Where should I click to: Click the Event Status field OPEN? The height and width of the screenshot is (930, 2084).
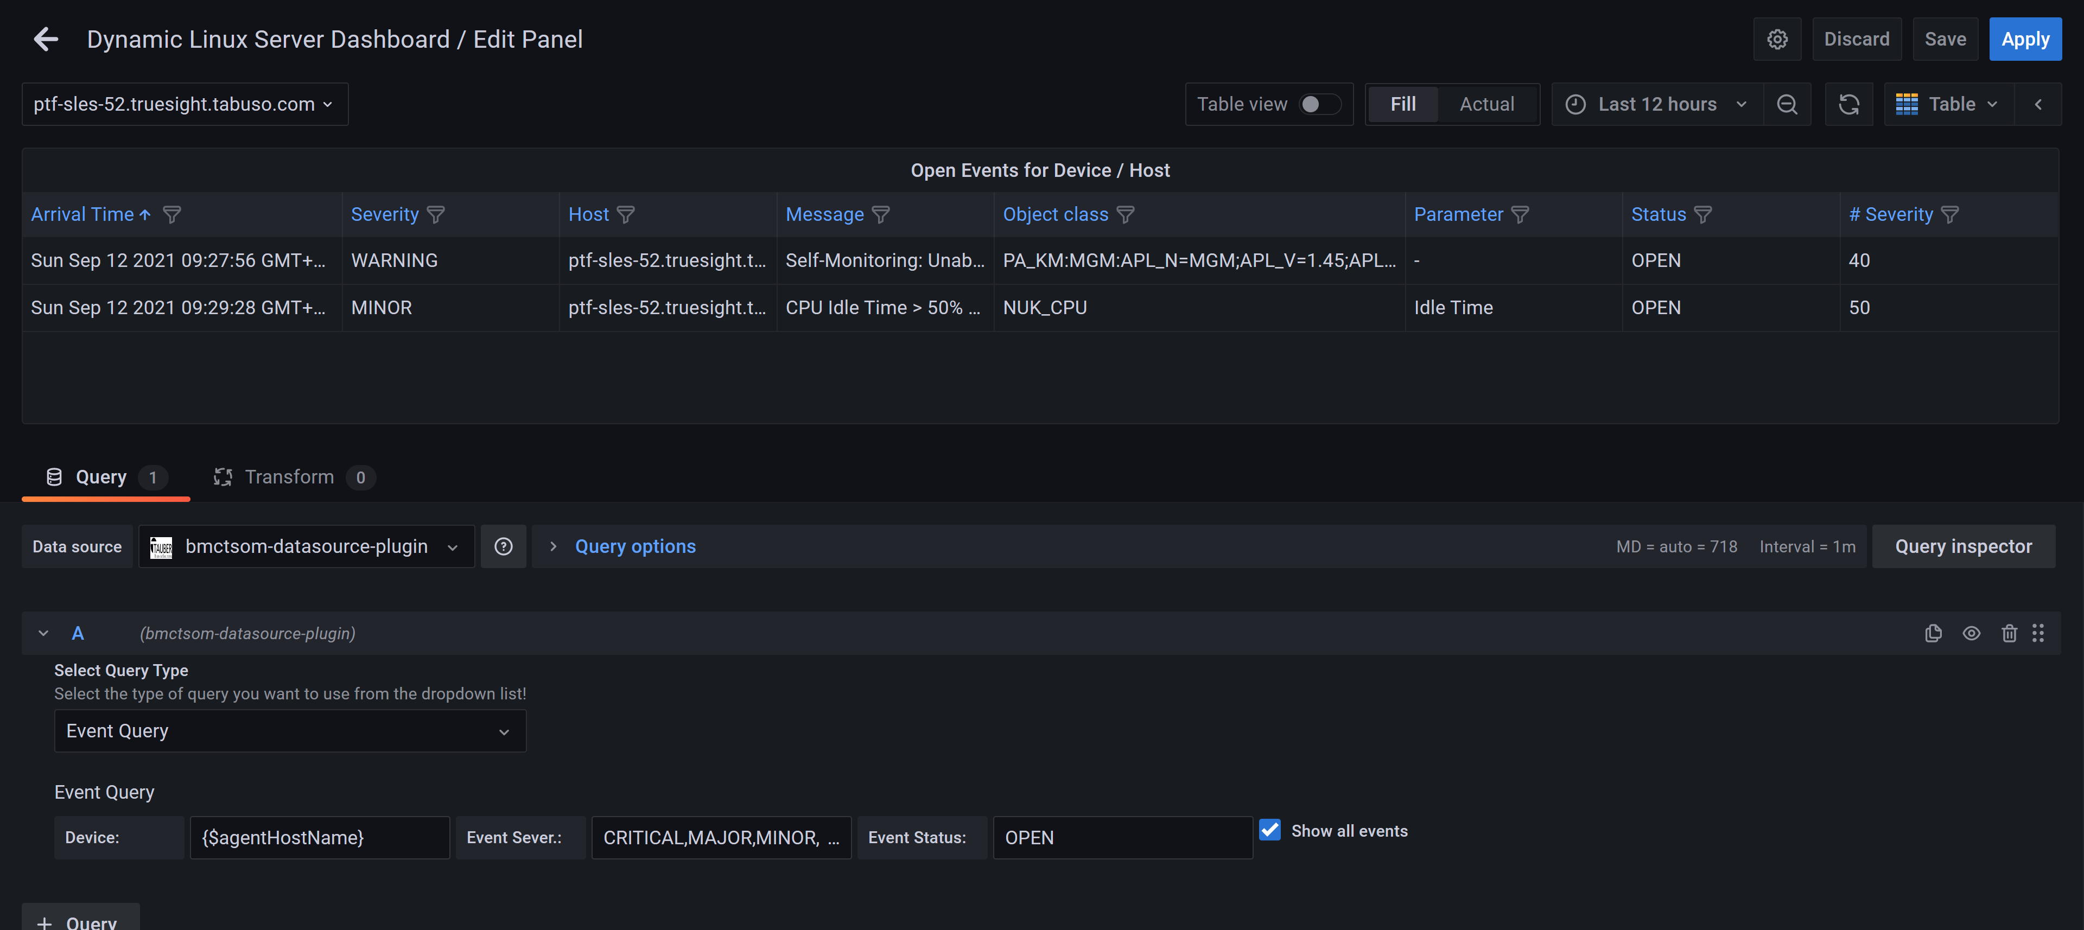point(1122,838)
